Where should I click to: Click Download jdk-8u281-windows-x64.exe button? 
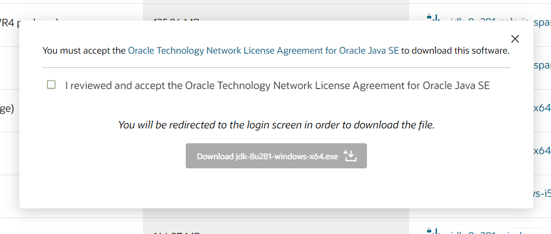[276, 156]
